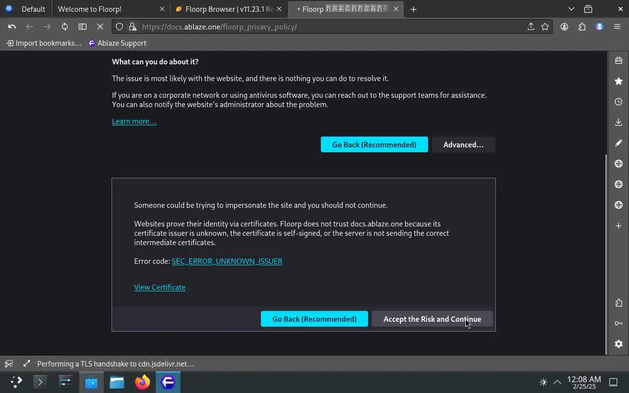Launch the terminal from the taskbar
Viewport: 629px width, 393px height.
click(x=40, y=382)
